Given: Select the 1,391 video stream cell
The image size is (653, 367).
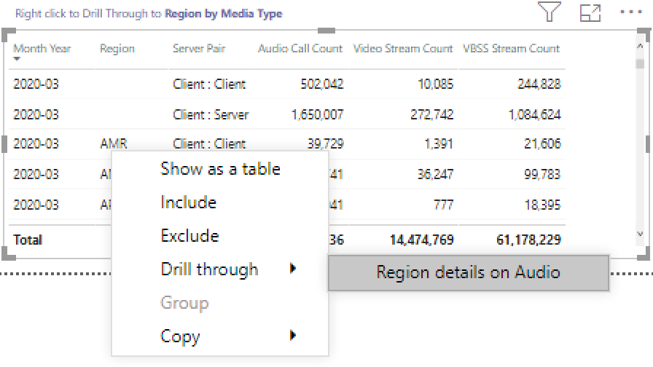Looking at the screenshot, I should (439, 143).
